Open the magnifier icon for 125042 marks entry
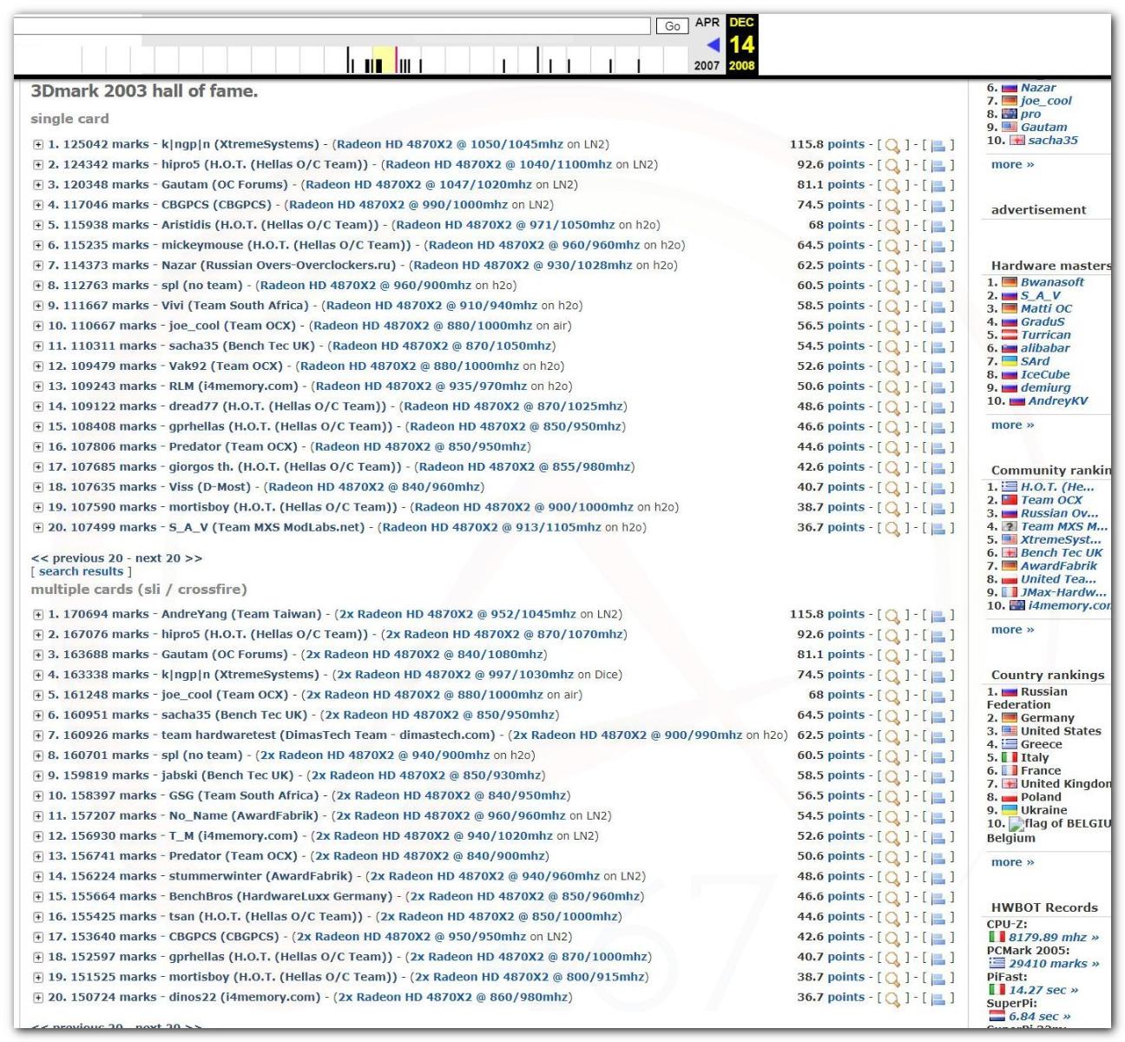Viewport: 1125px width, 1042px height. pos(891,145)
